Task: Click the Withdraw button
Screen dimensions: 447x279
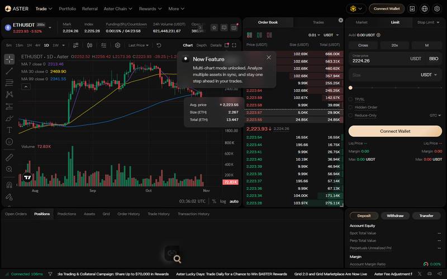Action: click(x=395, y=216)
